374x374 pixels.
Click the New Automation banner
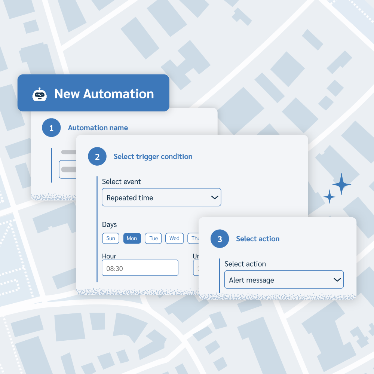93,93
